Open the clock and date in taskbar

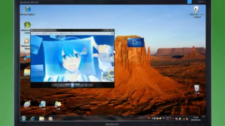tap(195, 119)
